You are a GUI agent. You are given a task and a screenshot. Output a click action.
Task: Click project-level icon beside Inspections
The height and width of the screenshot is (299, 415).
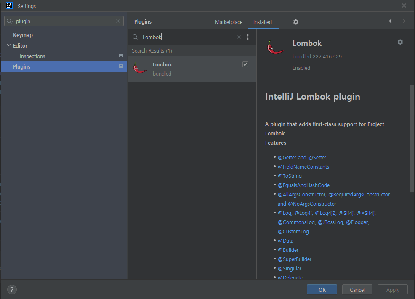click(121, 56)
